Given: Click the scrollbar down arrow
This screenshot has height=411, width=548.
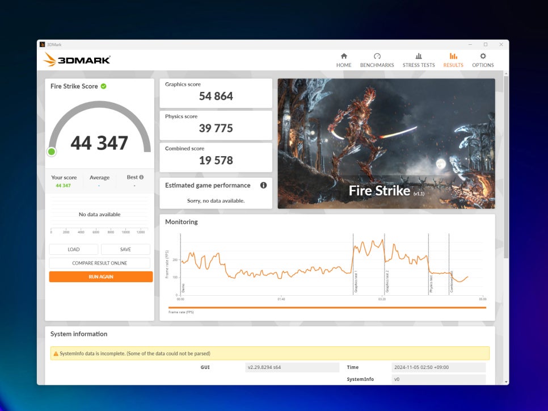Looking at the screenshot, I should [506, 382].
